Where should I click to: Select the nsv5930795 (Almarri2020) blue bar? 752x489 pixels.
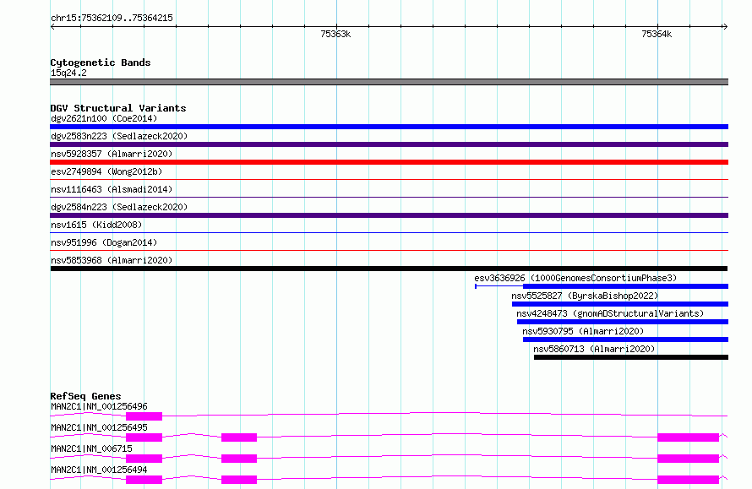coord(625,340)
